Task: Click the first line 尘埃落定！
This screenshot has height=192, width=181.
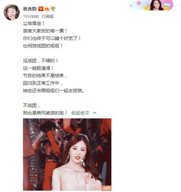Action: click(34, 24)
